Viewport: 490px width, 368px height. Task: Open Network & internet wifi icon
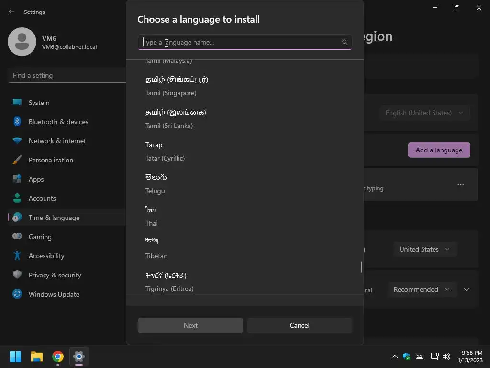pyautogui.click(x=17, y=140)
